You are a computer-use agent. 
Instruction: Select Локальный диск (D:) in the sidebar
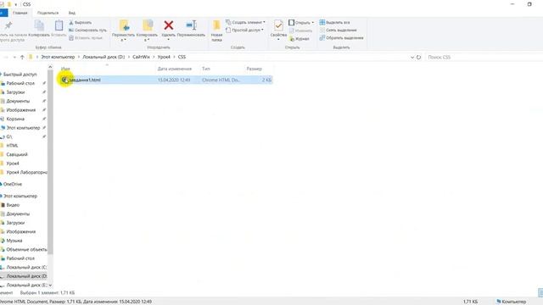[x=26, y=276]
